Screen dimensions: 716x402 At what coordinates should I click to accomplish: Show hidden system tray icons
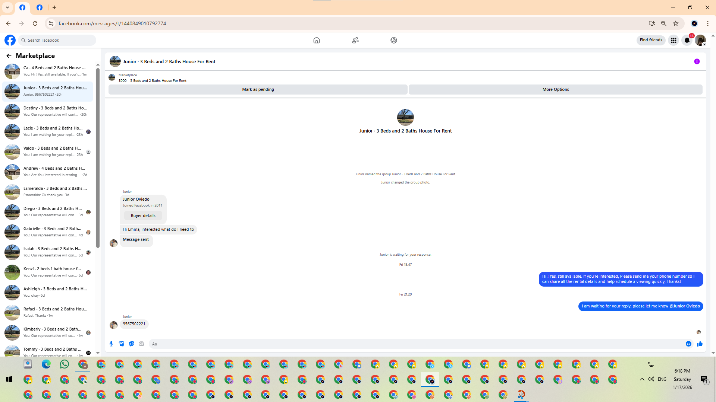click(x=642, y=379)
